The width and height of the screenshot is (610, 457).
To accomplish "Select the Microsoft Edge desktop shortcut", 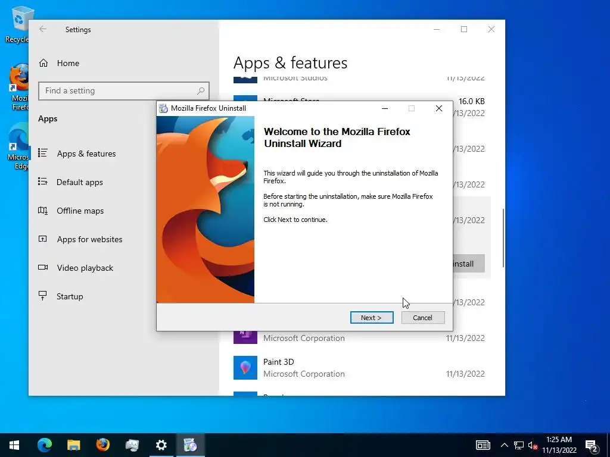I will tap(18, 146).
